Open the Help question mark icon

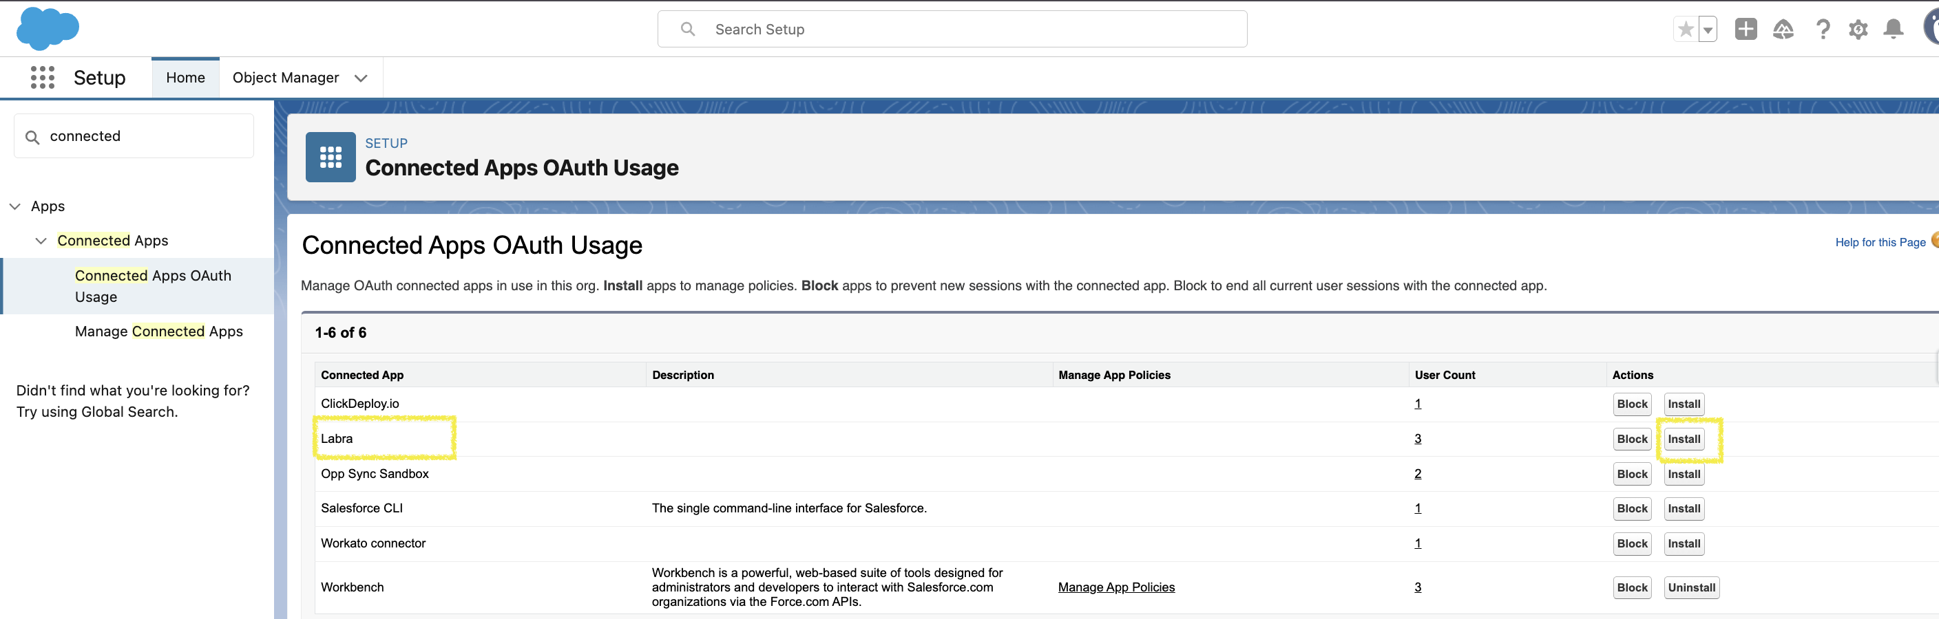point(1823,30)
